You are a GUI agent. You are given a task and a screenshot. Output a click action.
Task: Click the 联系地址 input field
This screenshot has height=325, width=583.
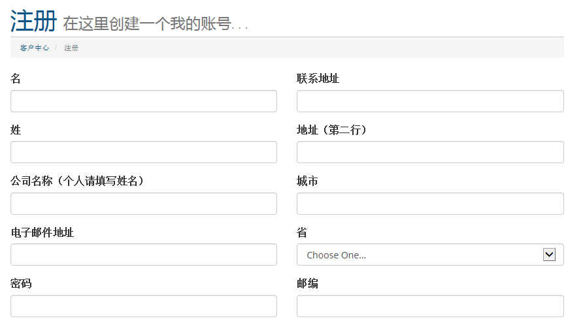click(430, 101)
